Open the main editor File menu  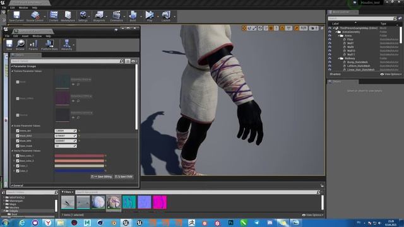click(x=4, y=8)
